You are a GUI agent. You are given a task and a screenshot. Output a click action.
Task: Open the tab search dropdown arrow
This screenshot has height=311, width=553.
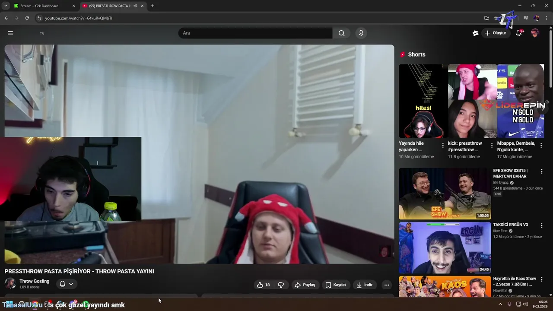coord(6,6)
